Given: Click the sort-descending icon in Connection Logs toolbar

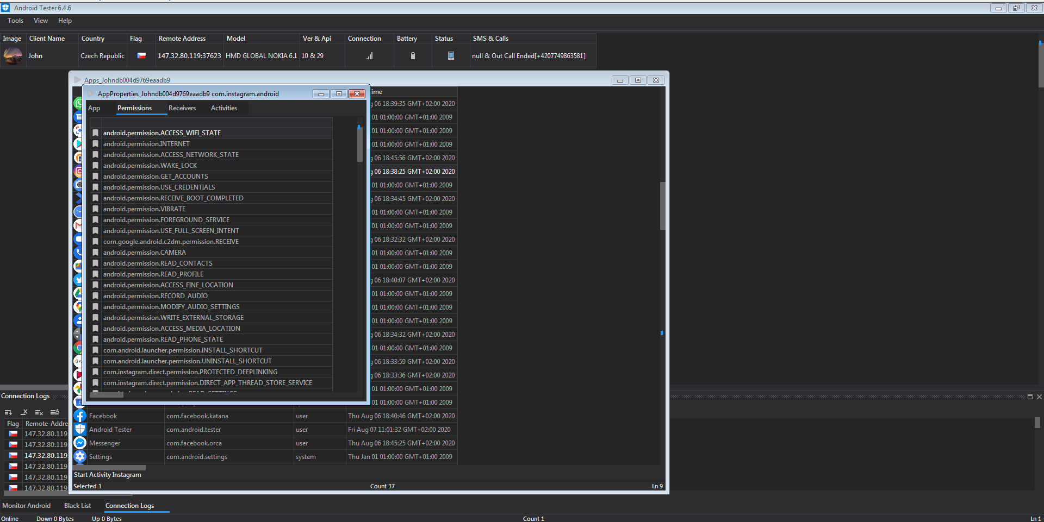Looking at the screenshot, I should point(8,412).
